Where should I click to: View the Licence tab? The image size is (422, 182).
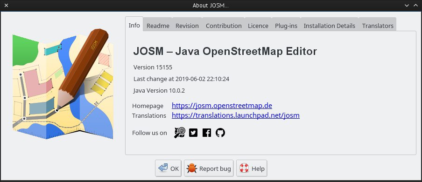point(258,26)
